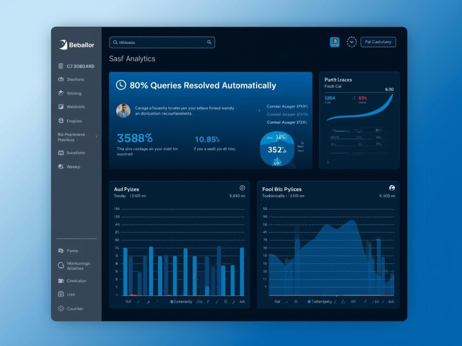The height and width of the screenshot is (346, 462).
Task: Click the user avatar photo in banner
Action: 123,111
